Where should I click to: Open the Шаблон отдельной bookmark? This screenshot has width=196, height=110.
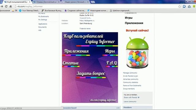tap(120, 11)
